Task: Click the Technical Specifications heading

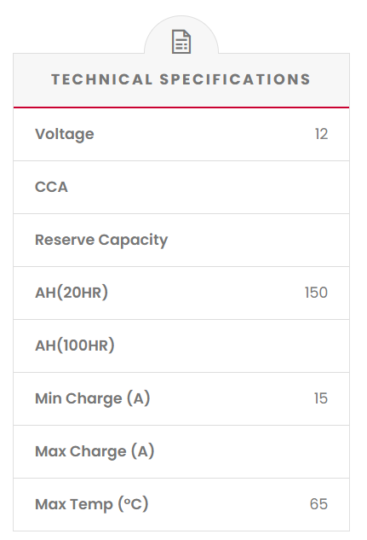Action: point(181,79)
